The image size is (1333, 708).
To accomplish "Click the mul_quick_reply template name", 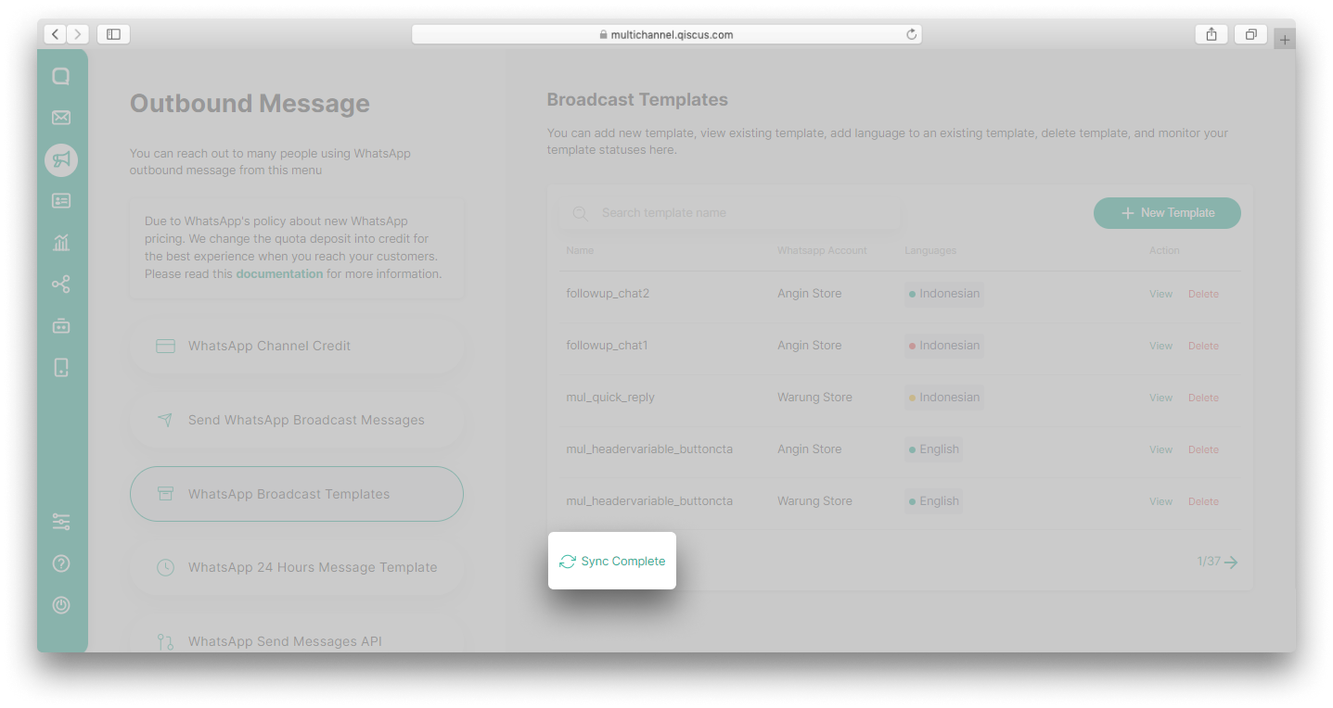I will [x=610, y=398].
